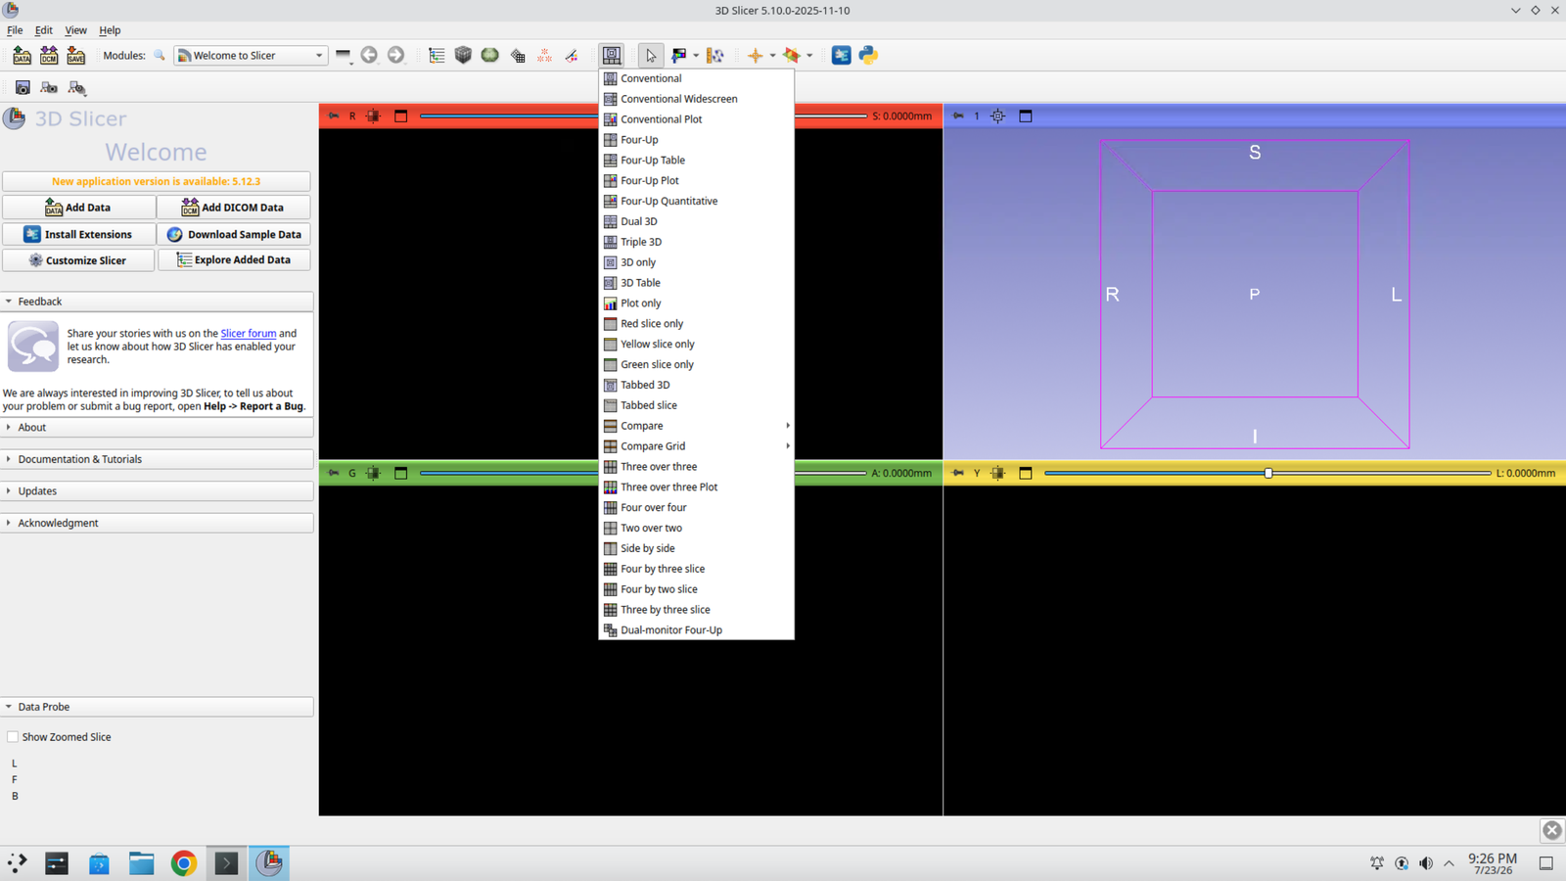
Task: Click the Add DICOM Data button
Action: point(234,208)
